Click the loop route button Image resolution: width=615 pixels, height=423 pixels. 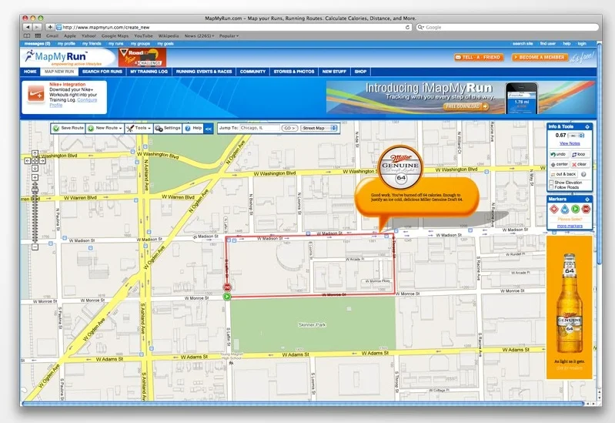(580, 154)
